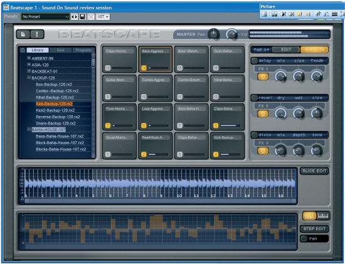Switch to bar graph step view icon
The width and height of the screenshot is (345, 264).
coord(309,216)
